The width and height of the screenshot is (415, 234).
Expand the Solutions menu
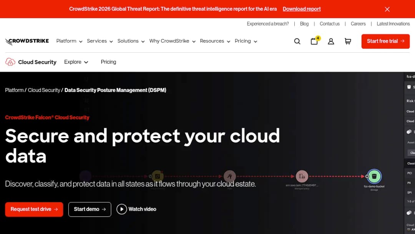[131, 41]
